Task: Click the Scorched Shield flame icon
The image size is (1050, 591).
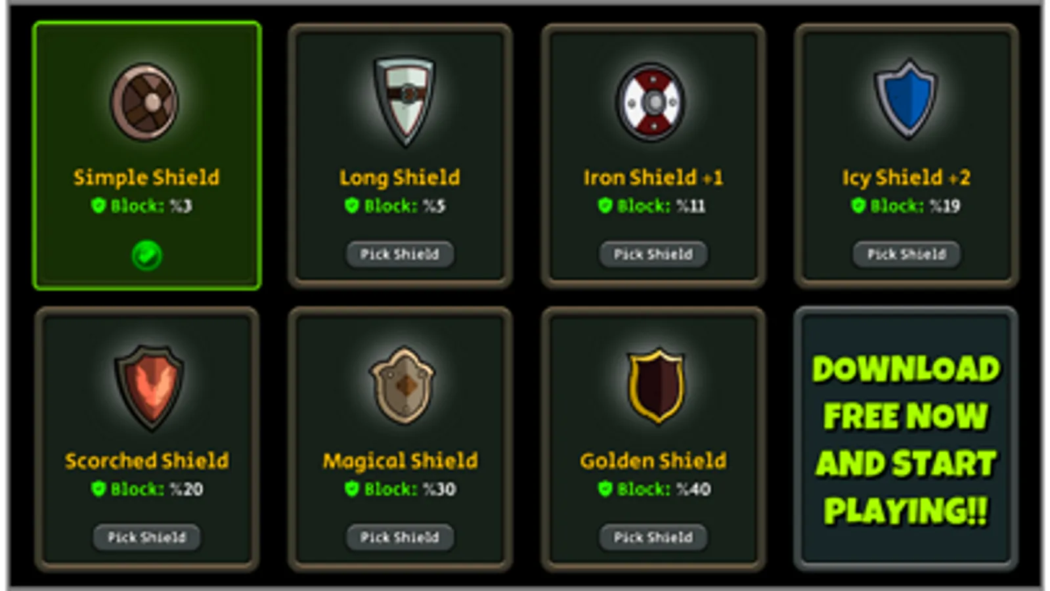Action: coord(149,386)
